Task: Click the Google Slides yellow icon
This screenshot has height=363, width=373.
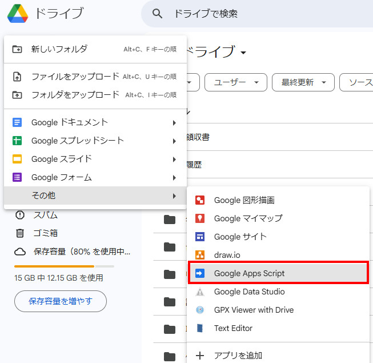Action: pos(17,159)
